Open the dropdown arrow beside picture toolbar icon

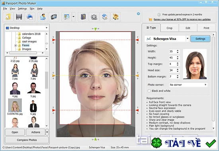[x=74, y=17]
